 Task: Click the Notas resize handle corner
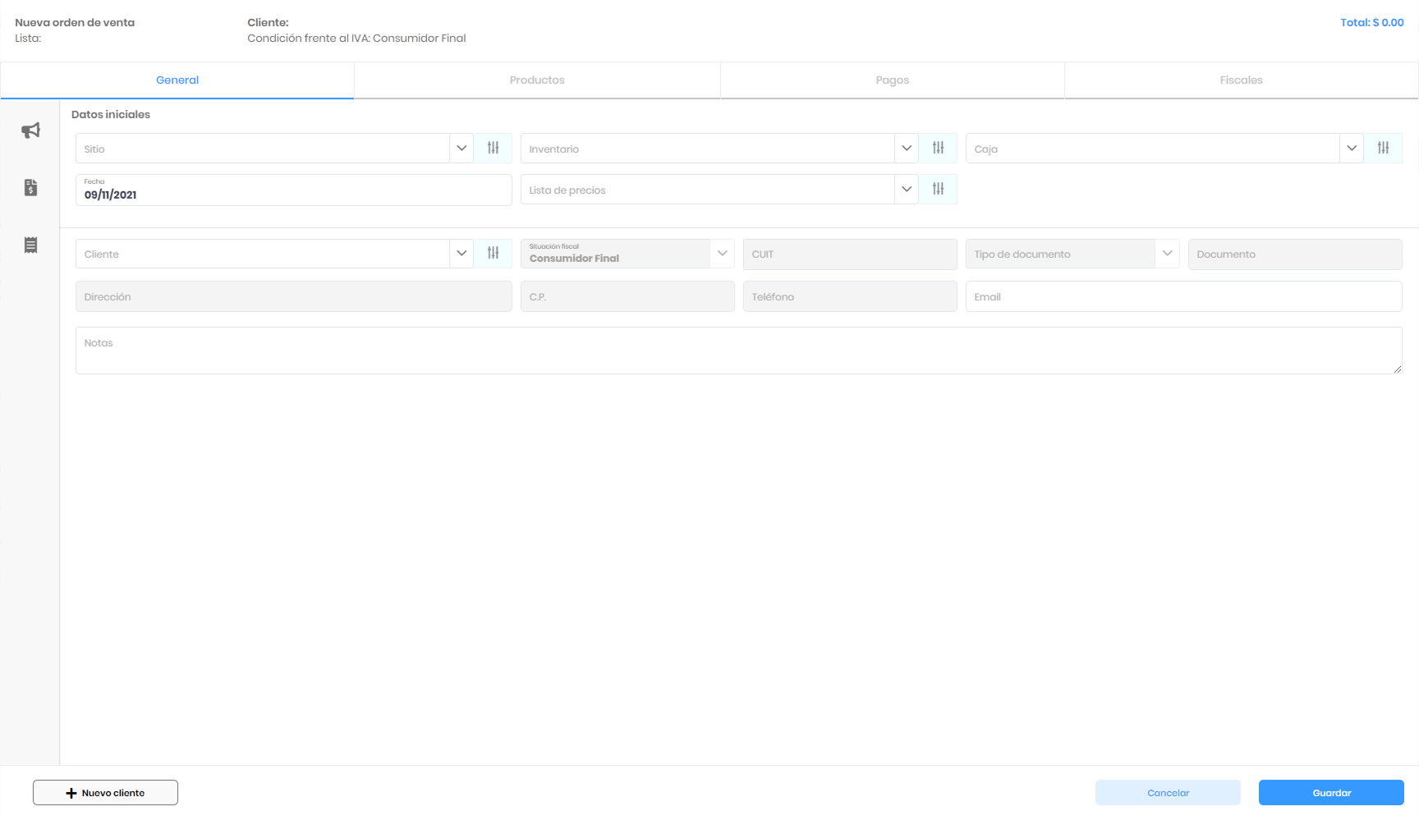[1397, 369]
